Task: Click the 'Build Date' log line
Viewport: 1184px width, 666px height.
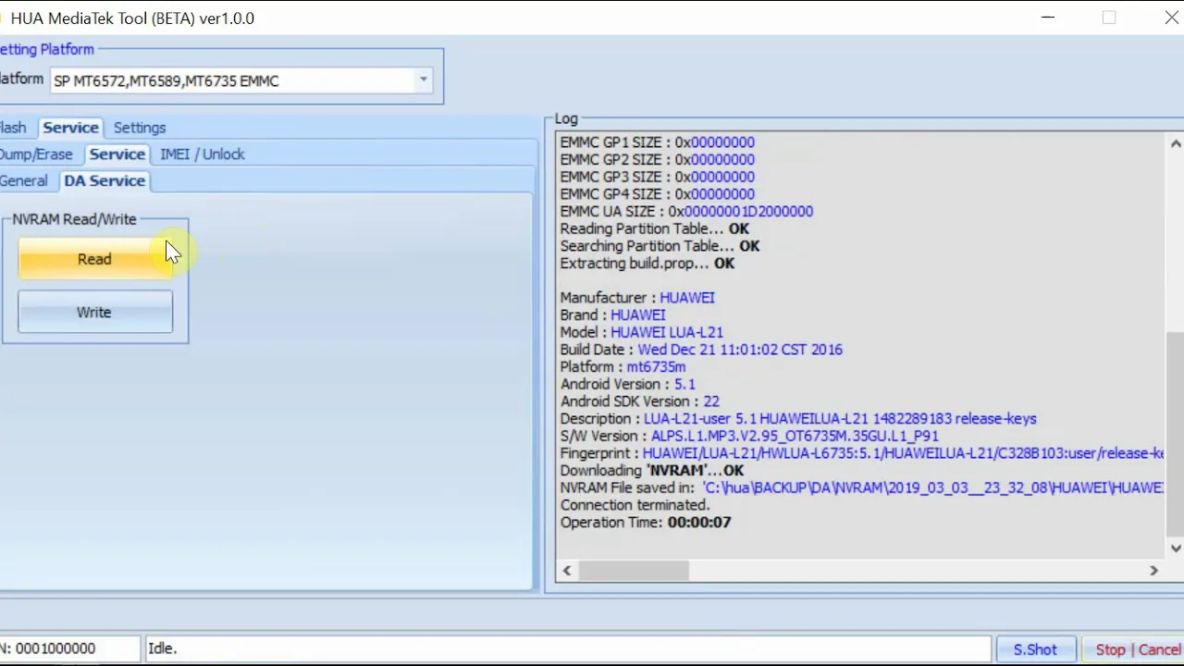Action: click(x=701, y=350)
